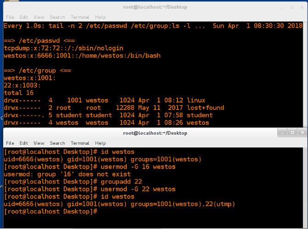
Task: Click the 'total 16' line
Action: (x=19, y=93)
